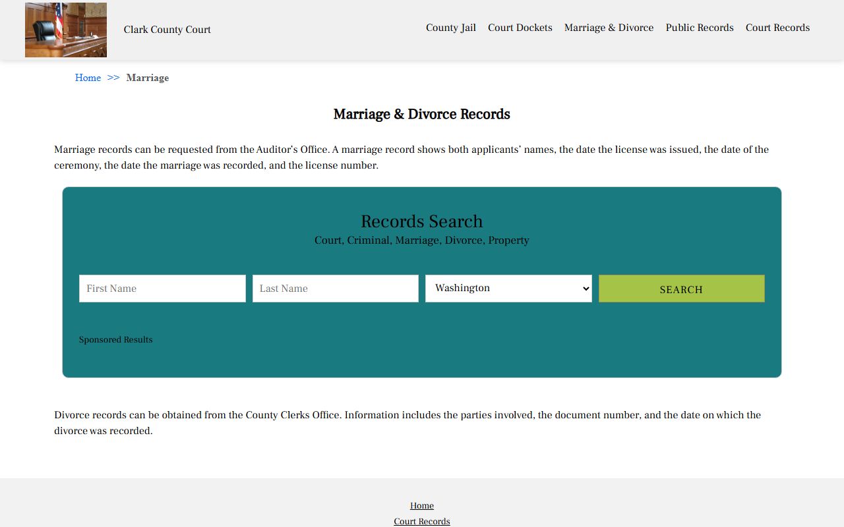Open the Public Records menu item
This screenshot has width=844, height=527.
coord(700,28)
